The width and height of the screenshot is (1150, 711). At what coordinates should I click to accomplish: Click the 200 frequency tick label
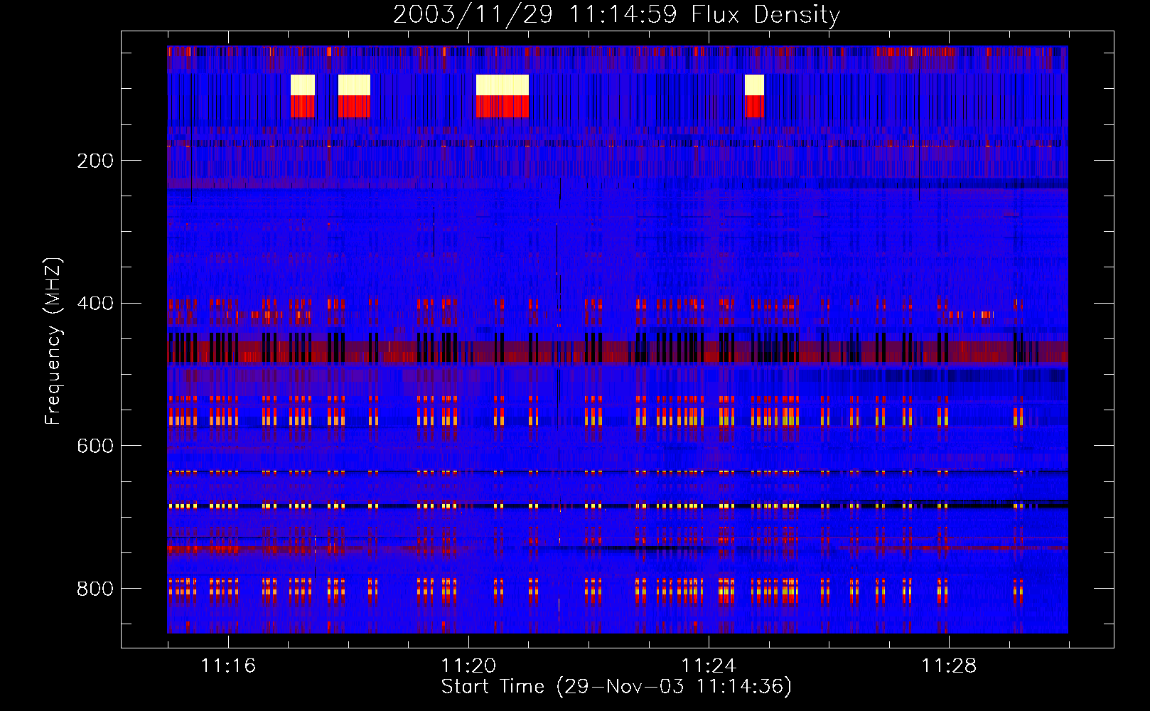[x=95, y=161]
